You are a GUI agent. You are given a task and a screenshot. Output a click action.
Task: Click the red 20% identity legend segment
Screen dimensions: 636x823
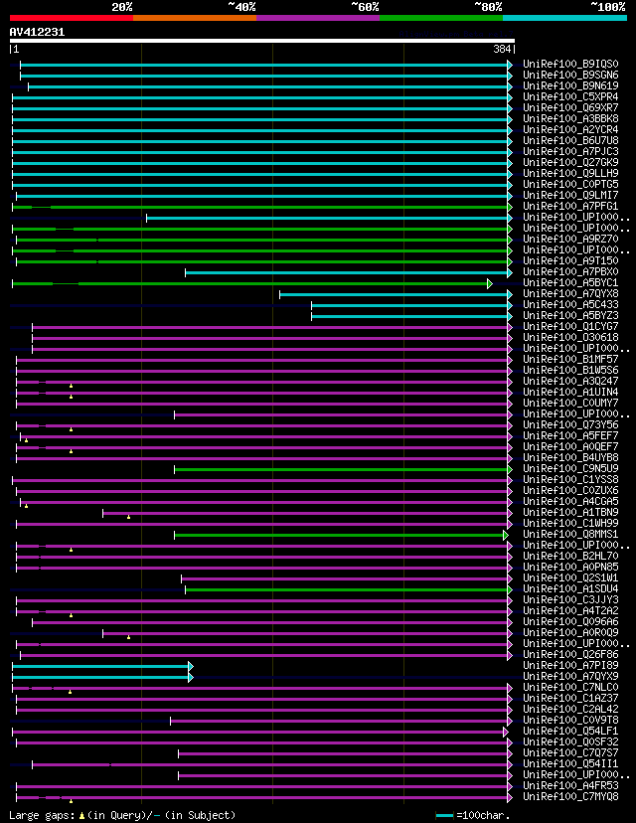click(x=72, y=18)
